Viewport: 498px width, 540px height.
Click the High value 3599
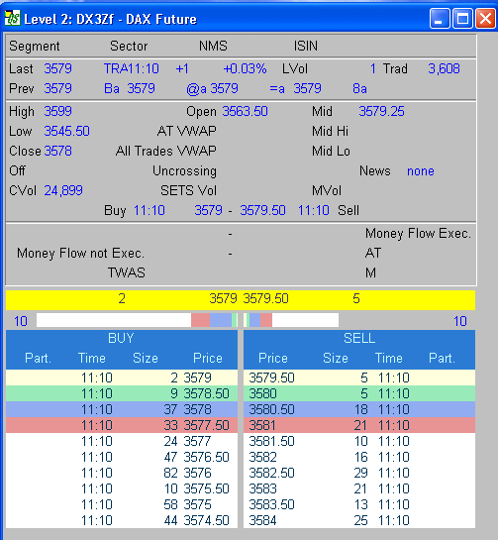[x=57, y=111]
